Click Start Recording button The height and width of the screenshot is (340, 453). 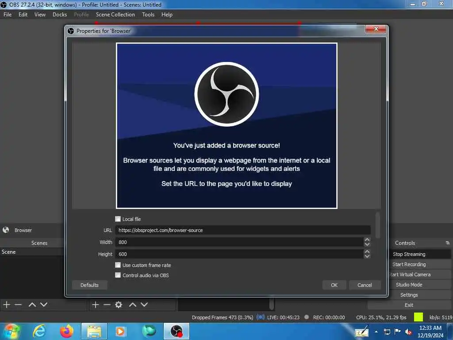point(409,264)
